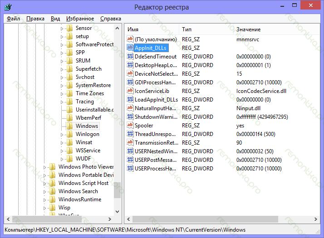
Task: Click the Ninput.dll value cell
Action: pos(248,108)
